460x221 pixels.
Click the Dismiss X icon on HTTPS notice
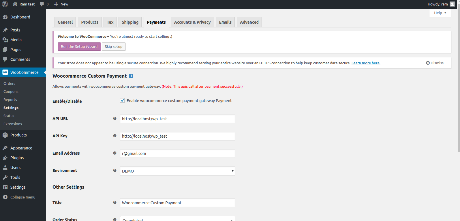pos(428,63)
